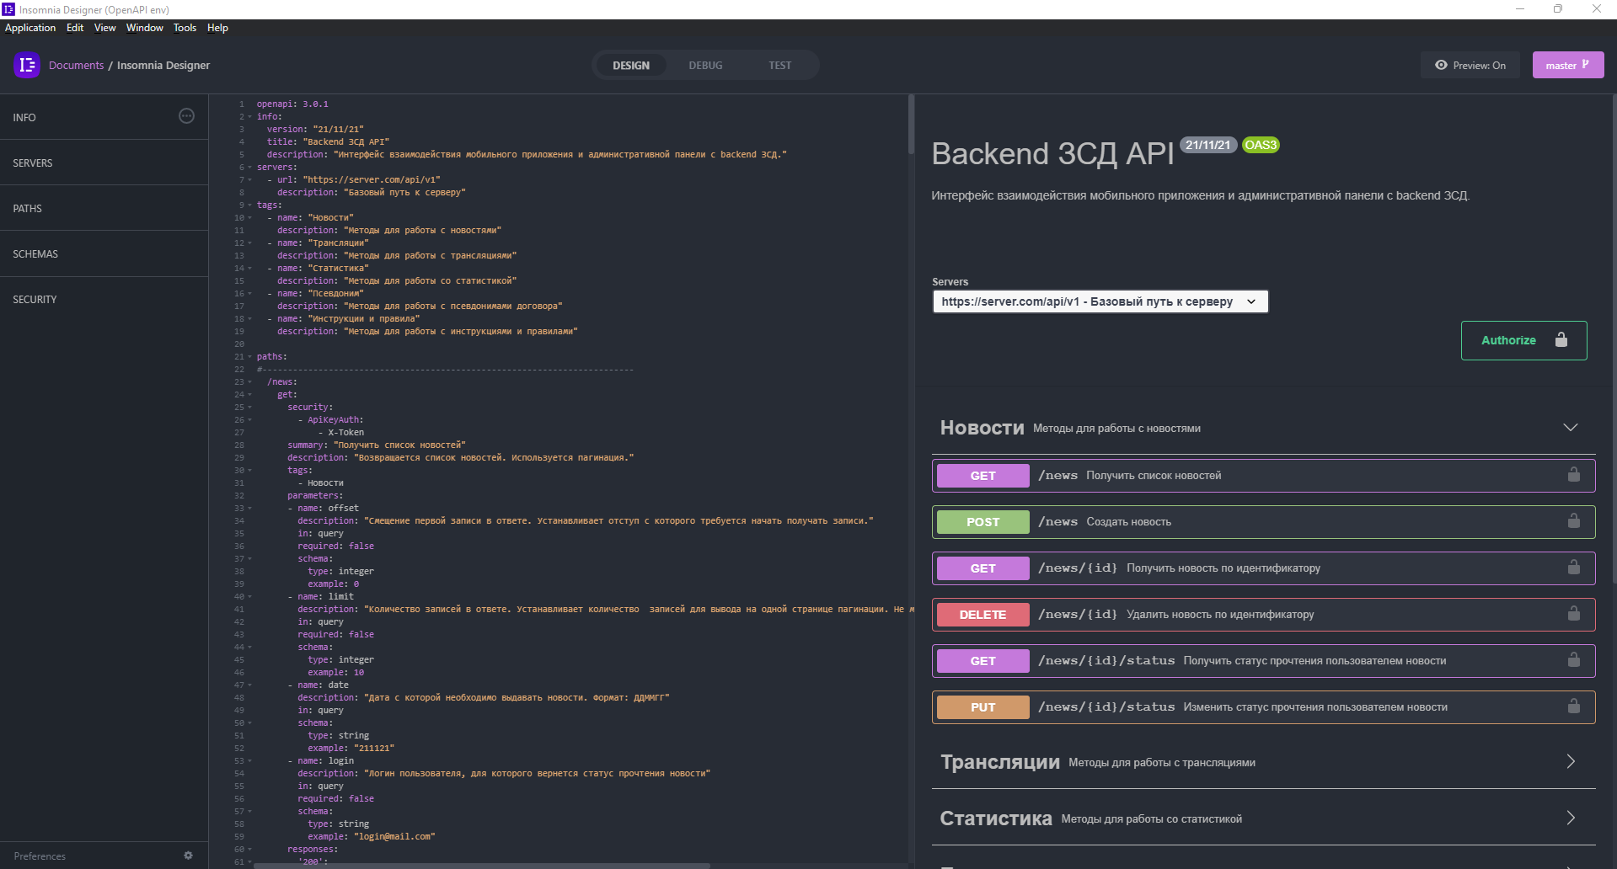Click the Authorize button
This screenshot has width=1617, height=869.
point(1523,340)
